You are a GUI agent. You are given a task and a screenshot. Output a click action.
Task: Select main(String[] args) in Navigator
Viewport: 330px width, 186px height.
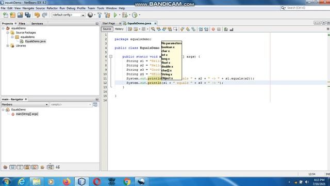point(27,114)
